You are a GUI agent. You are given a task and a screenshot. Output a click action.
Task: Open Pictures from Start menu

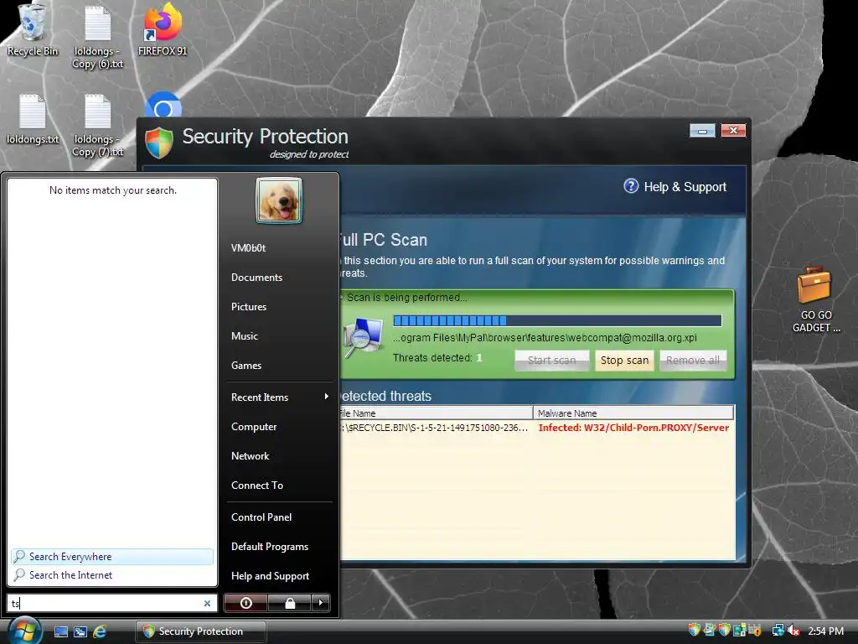coord(248,307)
